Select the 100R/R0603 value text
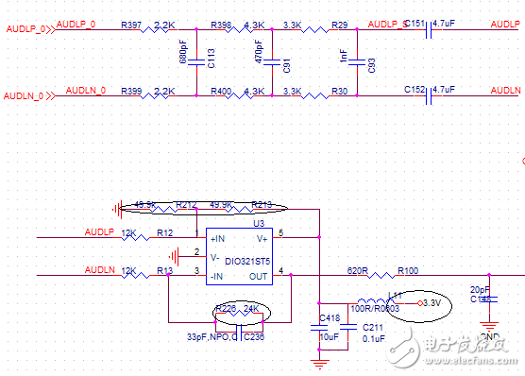525x376 pixels. [375, 308]
